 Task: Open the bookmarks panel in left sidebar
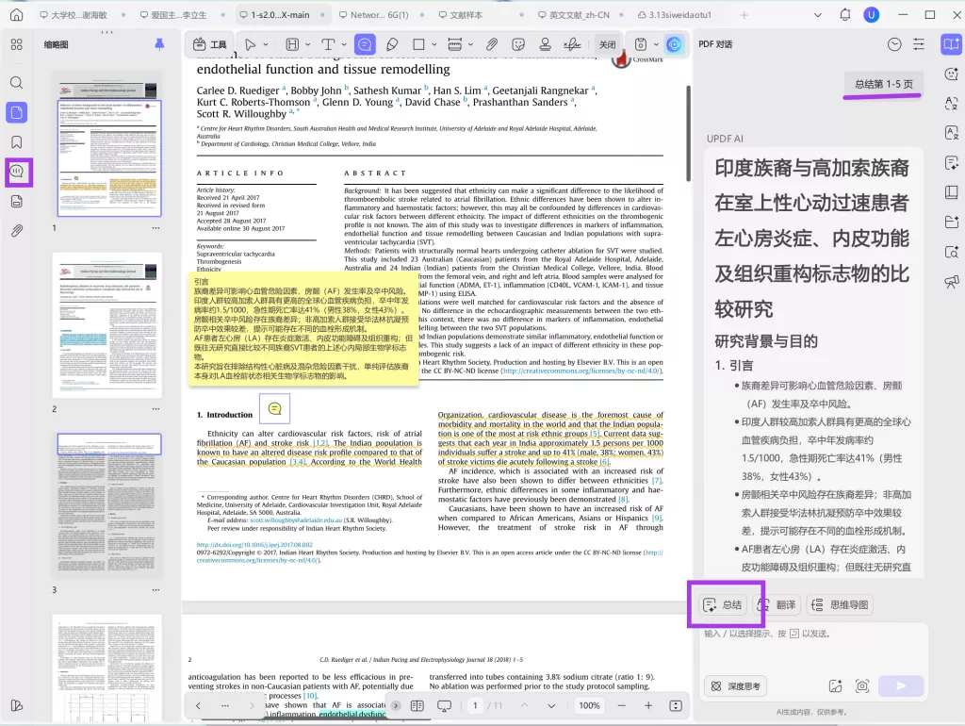(17, 142)
